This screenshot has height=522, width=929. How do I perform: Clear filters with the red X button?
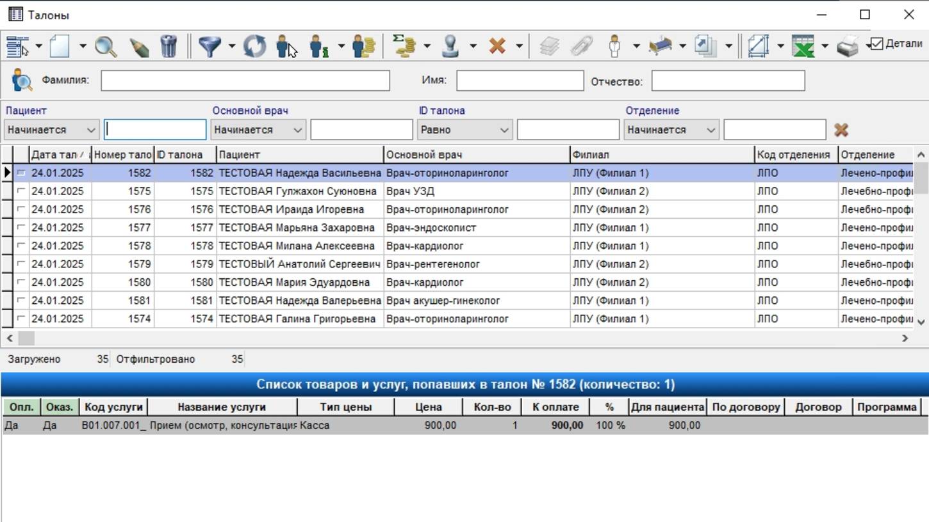point(841,130)
